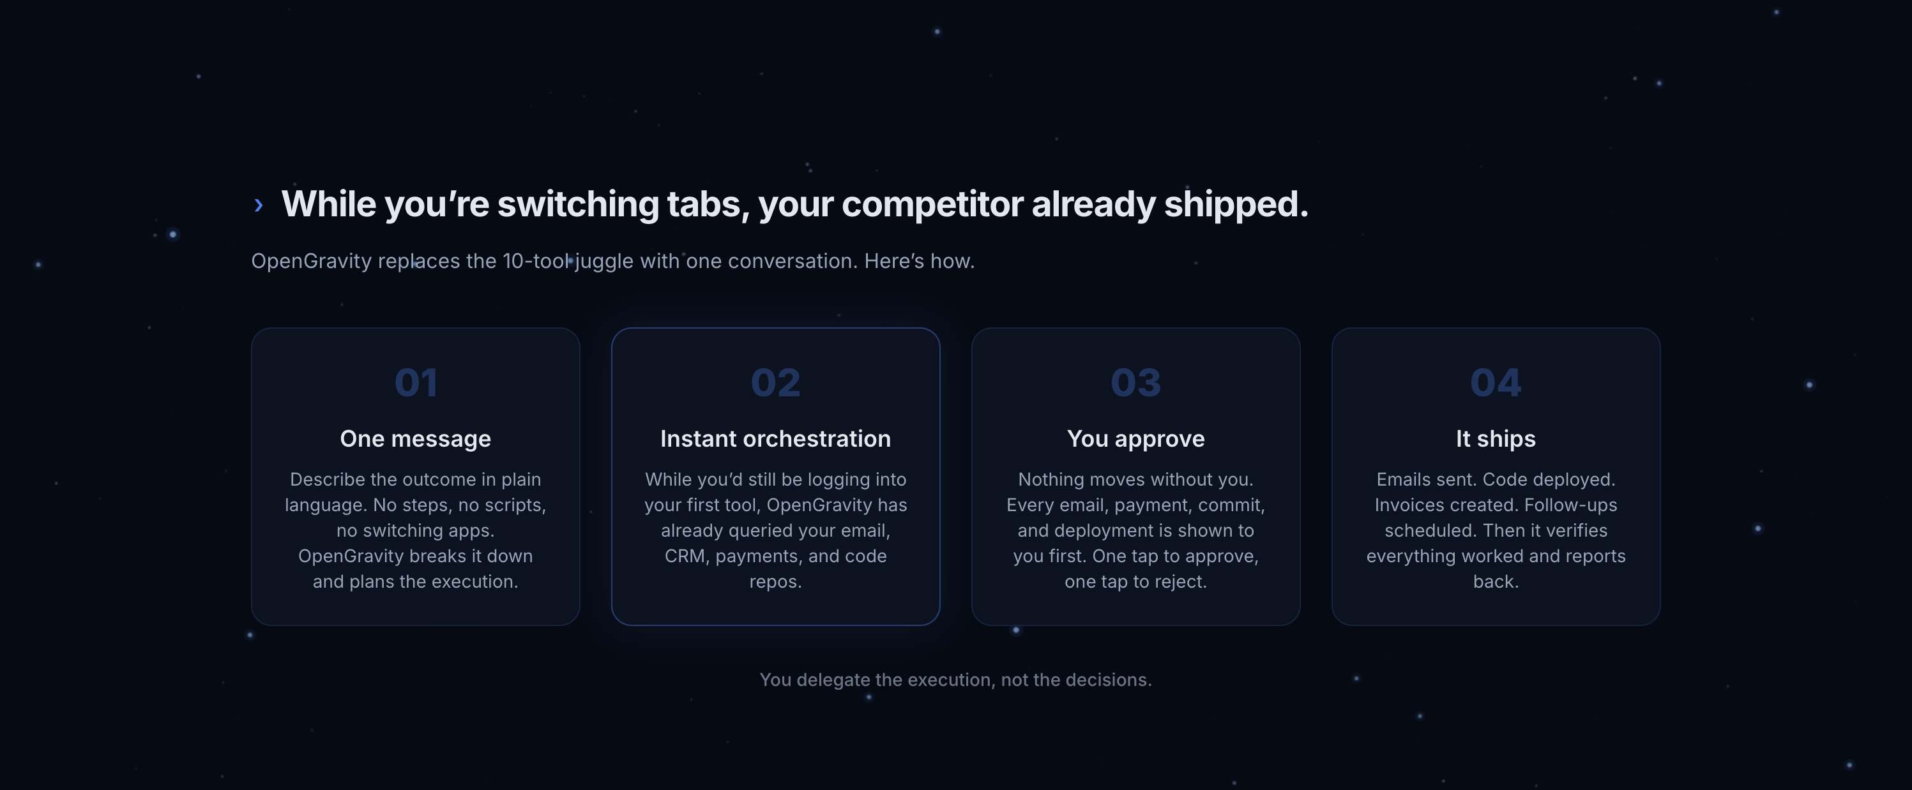The height and width of the screenshot is (790, 1912).
Task: Select the 02 step number
Action: tap(776, 383)
